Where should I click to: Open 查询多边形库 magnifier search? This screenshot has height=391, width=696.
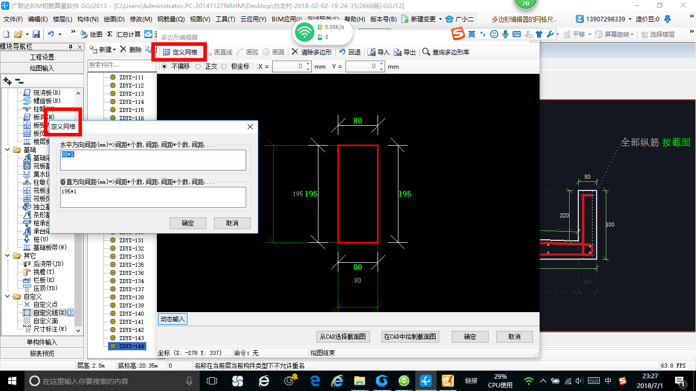pos(426,52)
